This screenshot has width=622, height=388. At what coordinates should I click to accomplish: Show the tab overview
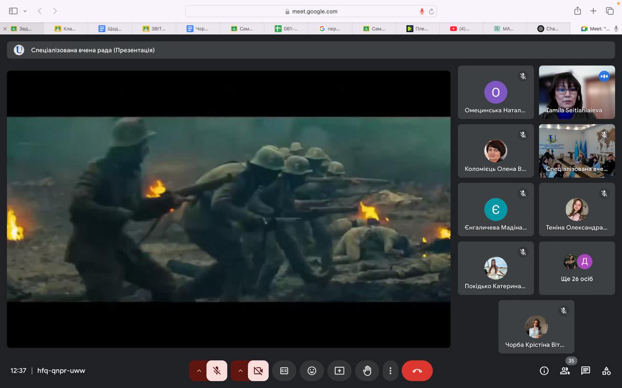609,11
